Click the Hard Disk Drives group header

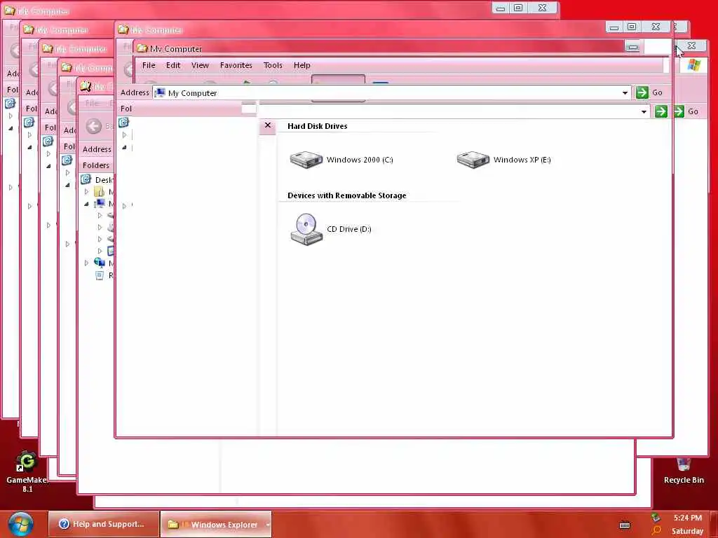(318, 126)
